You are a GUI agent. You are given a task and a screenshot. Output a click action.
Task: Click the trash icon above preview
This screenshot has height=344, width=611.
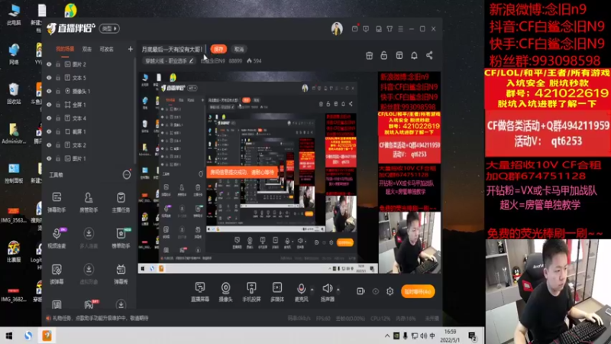[369, 55]
